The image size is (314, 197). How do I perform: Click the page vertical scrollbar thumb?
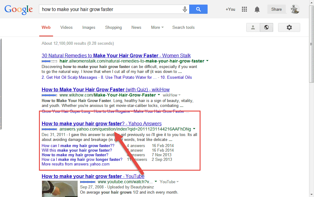pos(312,44)
